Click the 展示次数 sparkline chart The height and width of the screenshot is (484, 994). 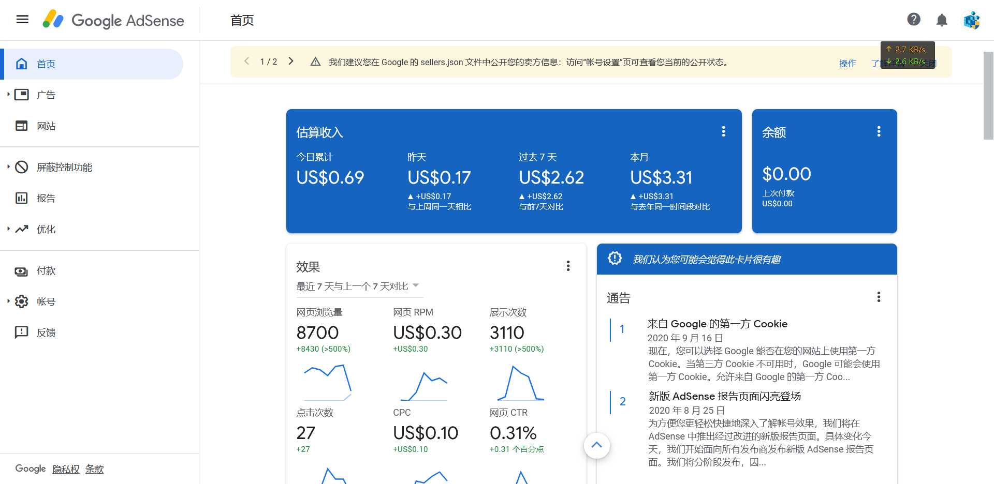click(x=520, y=383)
